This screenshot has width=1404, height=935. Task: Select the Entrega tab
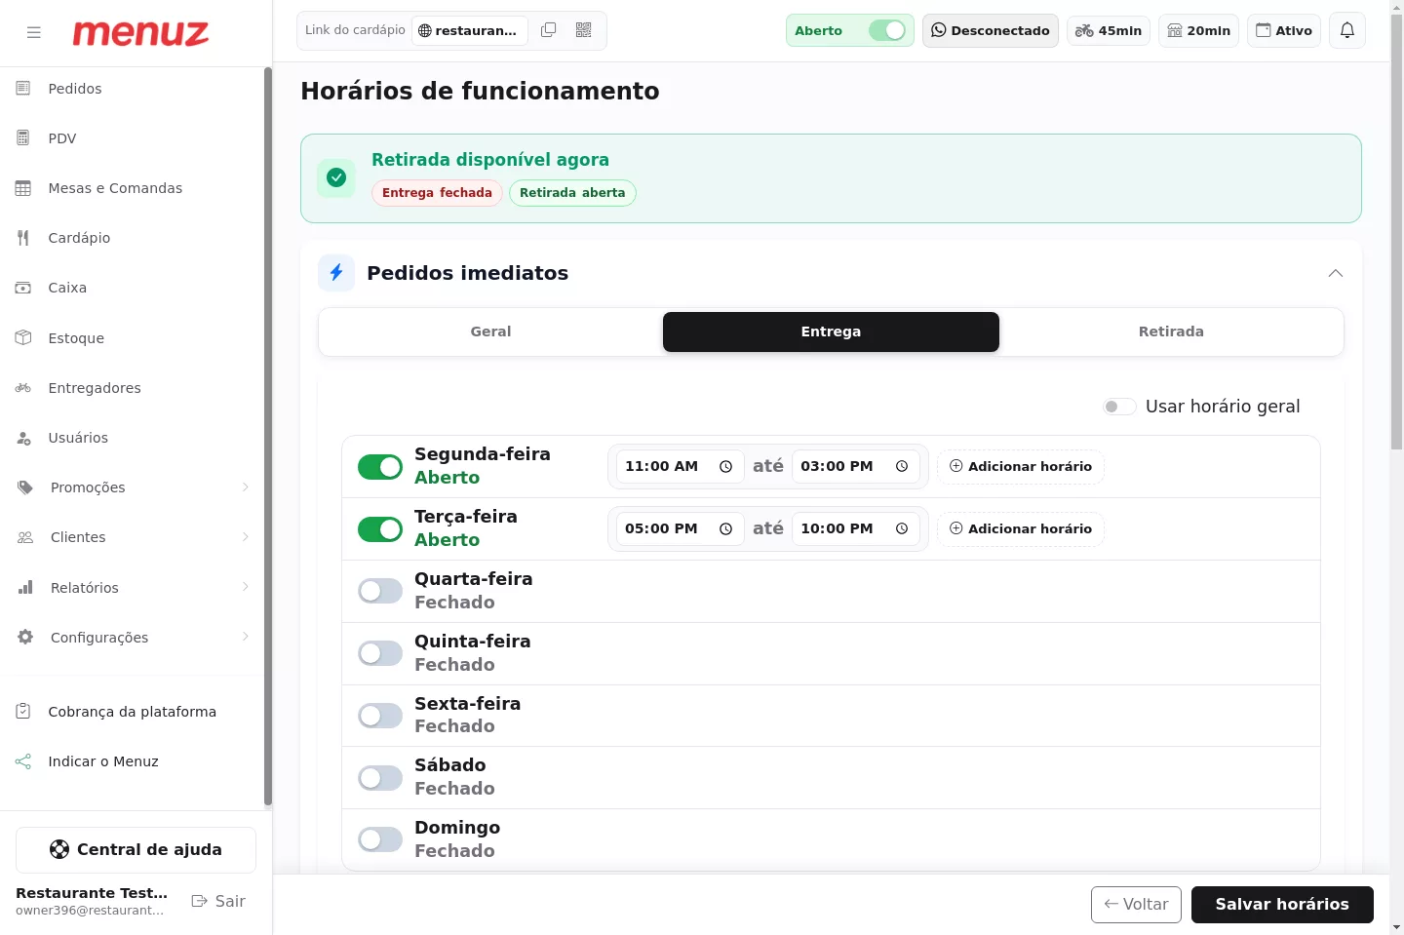click(x=831, y=331)
